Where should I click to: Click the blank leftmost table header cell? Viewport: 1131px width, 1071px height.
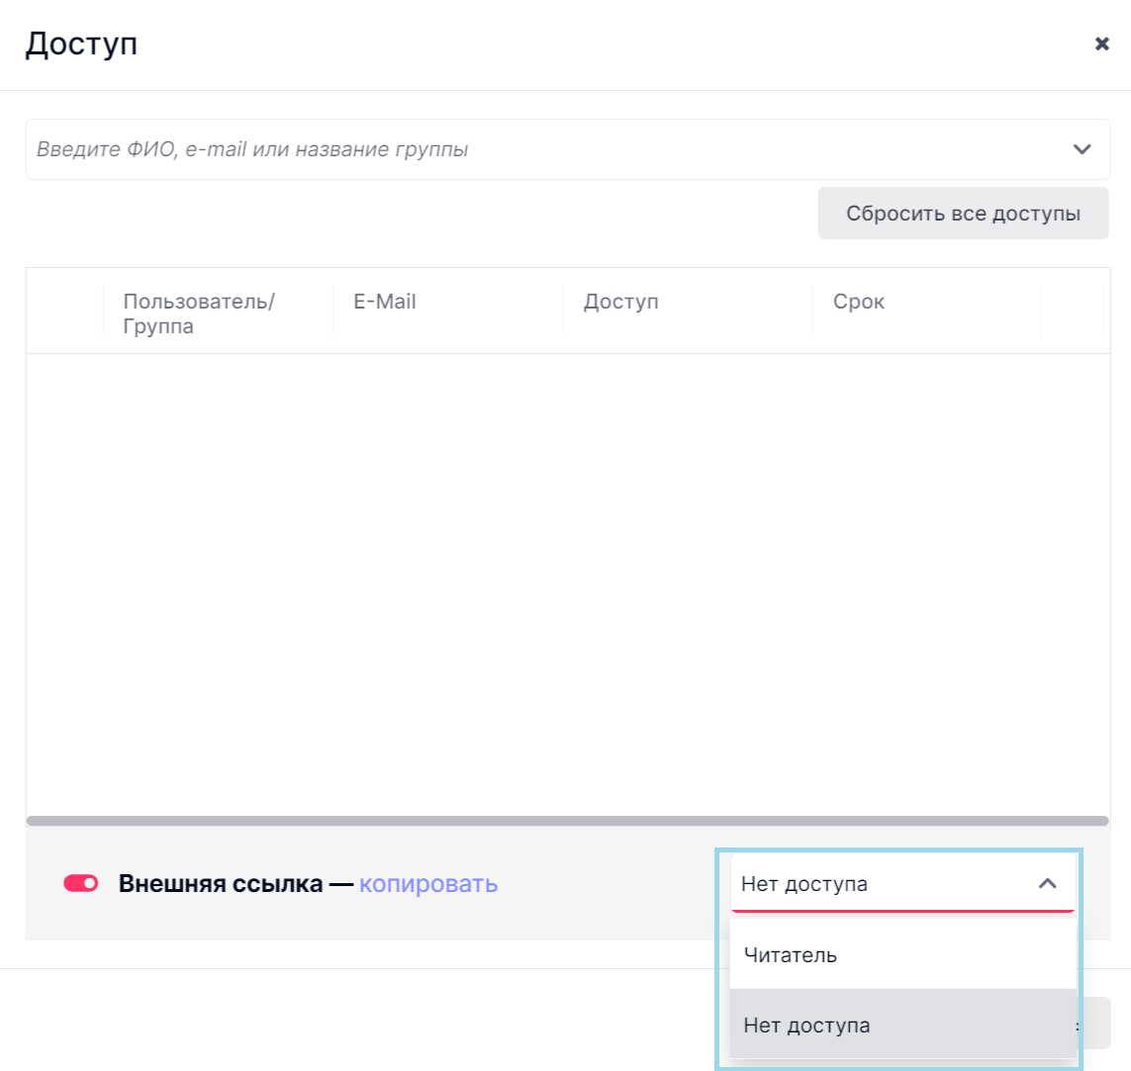(x=65, y=312)
